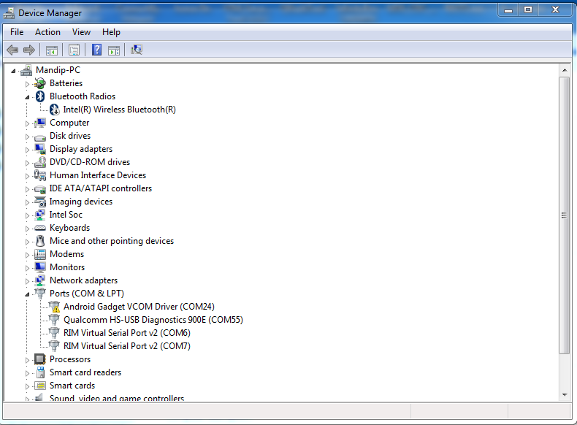Open the Action menu

47,32
